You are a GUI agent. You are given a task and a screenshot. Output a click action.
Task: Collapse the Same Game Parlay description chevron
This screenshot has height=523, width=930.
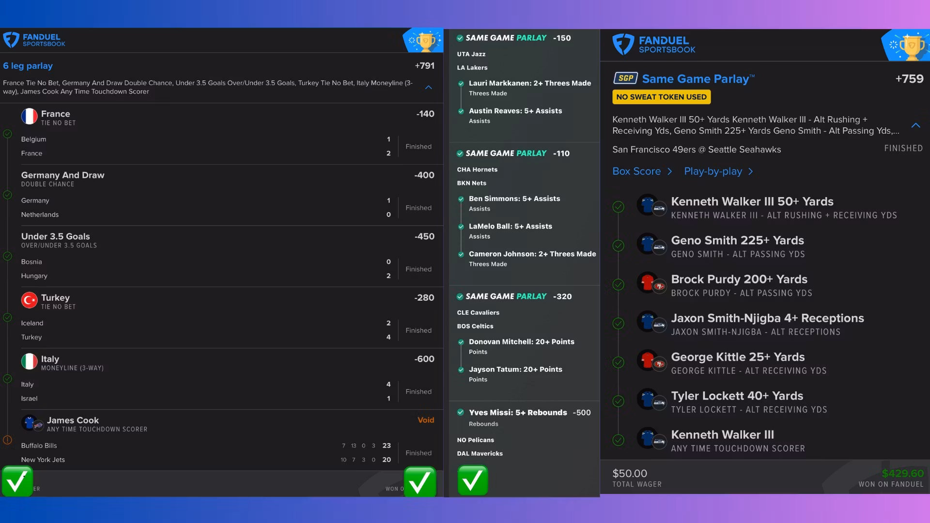915,125
